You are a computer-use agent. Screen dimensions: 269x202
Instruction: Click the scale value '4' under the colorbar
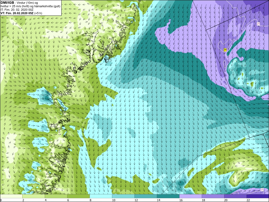[46, 200]
